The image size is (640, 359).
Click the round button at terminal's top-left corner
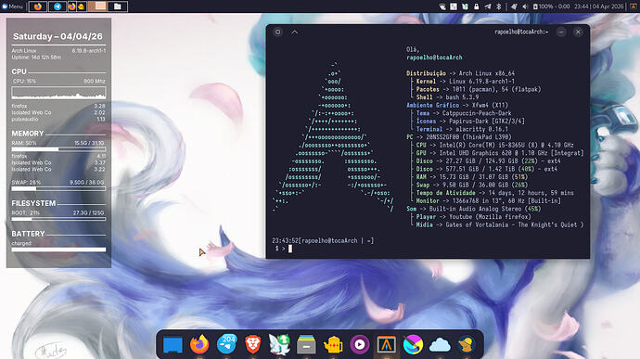(x=277, y=32)
